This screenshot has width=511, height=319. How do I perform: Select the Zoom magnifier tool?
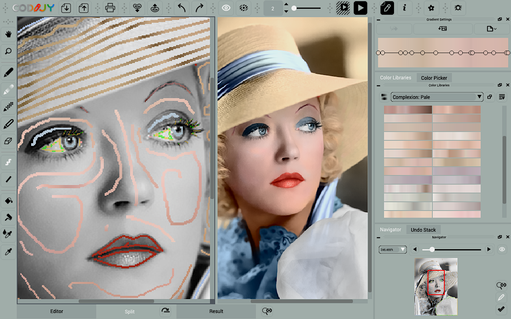point(8,51)
